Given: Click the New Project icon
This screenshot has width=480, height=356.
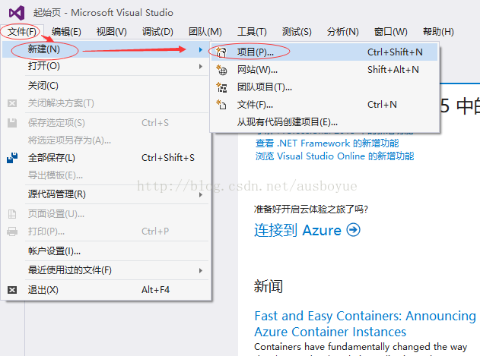Looking at the screenshot, I should [x=221, y=52].
